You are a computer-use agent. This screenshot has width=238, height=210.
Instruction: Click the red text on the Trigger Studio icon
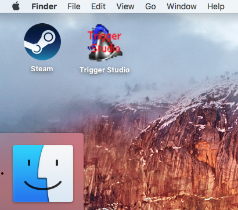click(x=104, y=41)
